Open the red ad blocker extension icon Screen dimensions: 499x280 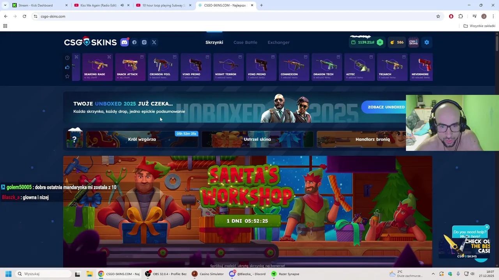451,16
